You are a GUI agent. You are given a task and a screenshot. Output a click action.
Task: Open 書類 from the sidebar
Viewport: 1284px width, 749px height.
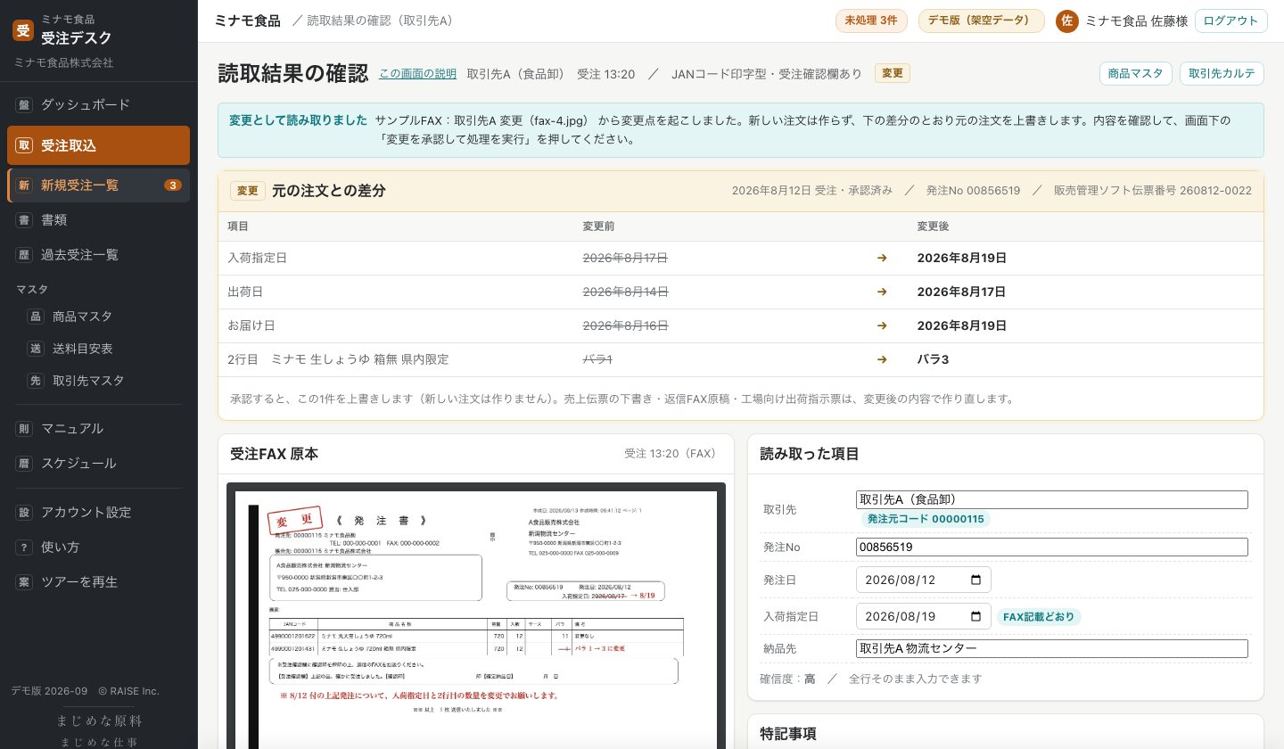pos(98,220)
